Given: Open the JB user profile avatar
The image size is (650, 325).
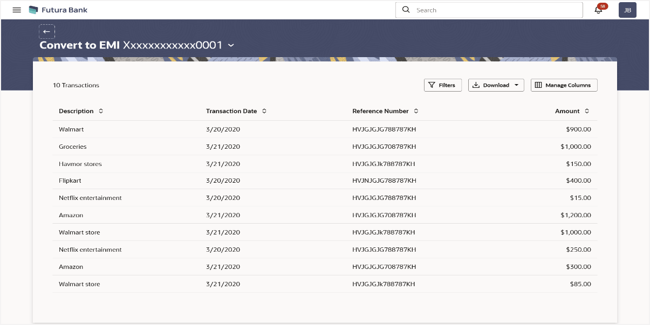Looking at the screenshot, I should [627, 10].
